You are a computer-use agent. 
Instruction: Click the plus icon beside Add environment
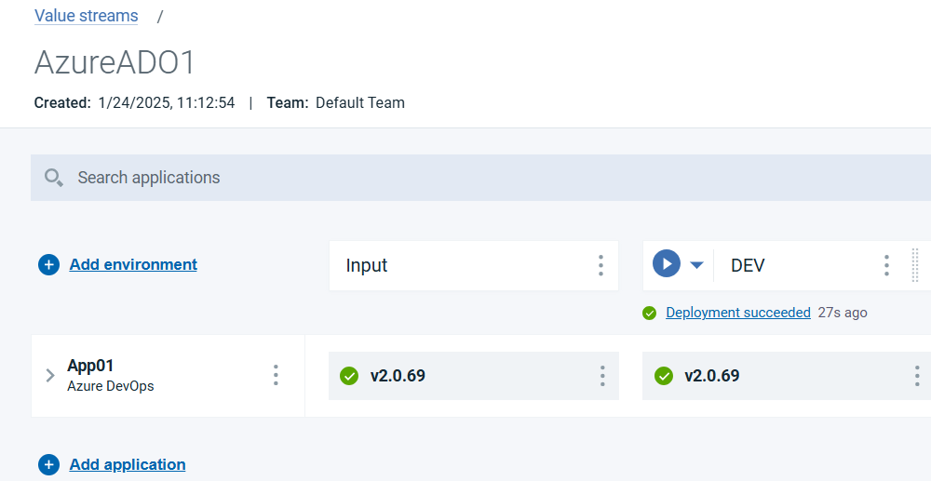click(48, 265)
